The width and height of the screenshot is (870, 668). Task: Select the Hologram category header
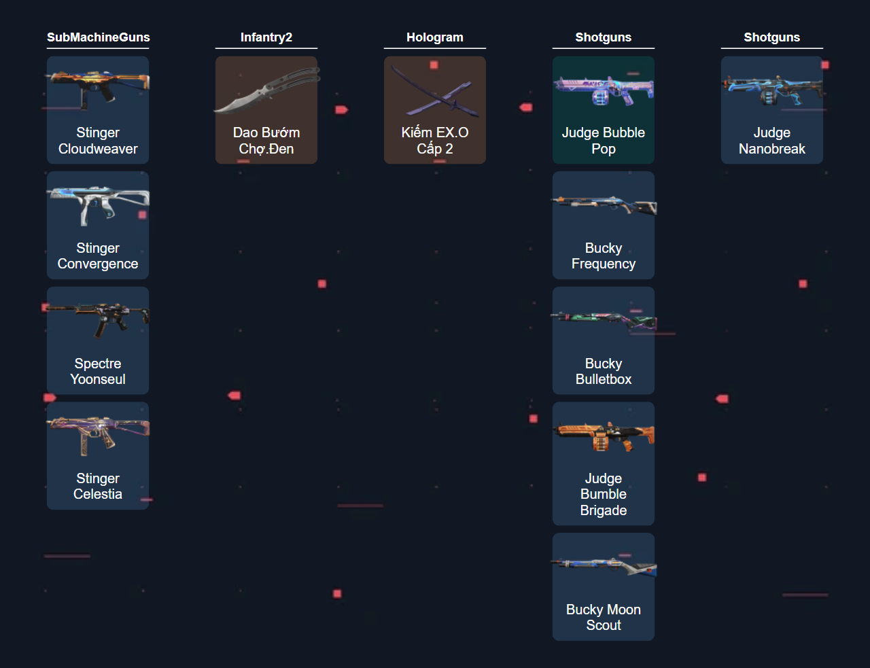click(x=435, y=37)
